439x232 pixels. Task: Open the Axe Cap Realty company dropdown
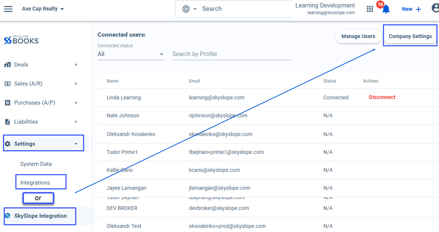click(x=43, y=9)
